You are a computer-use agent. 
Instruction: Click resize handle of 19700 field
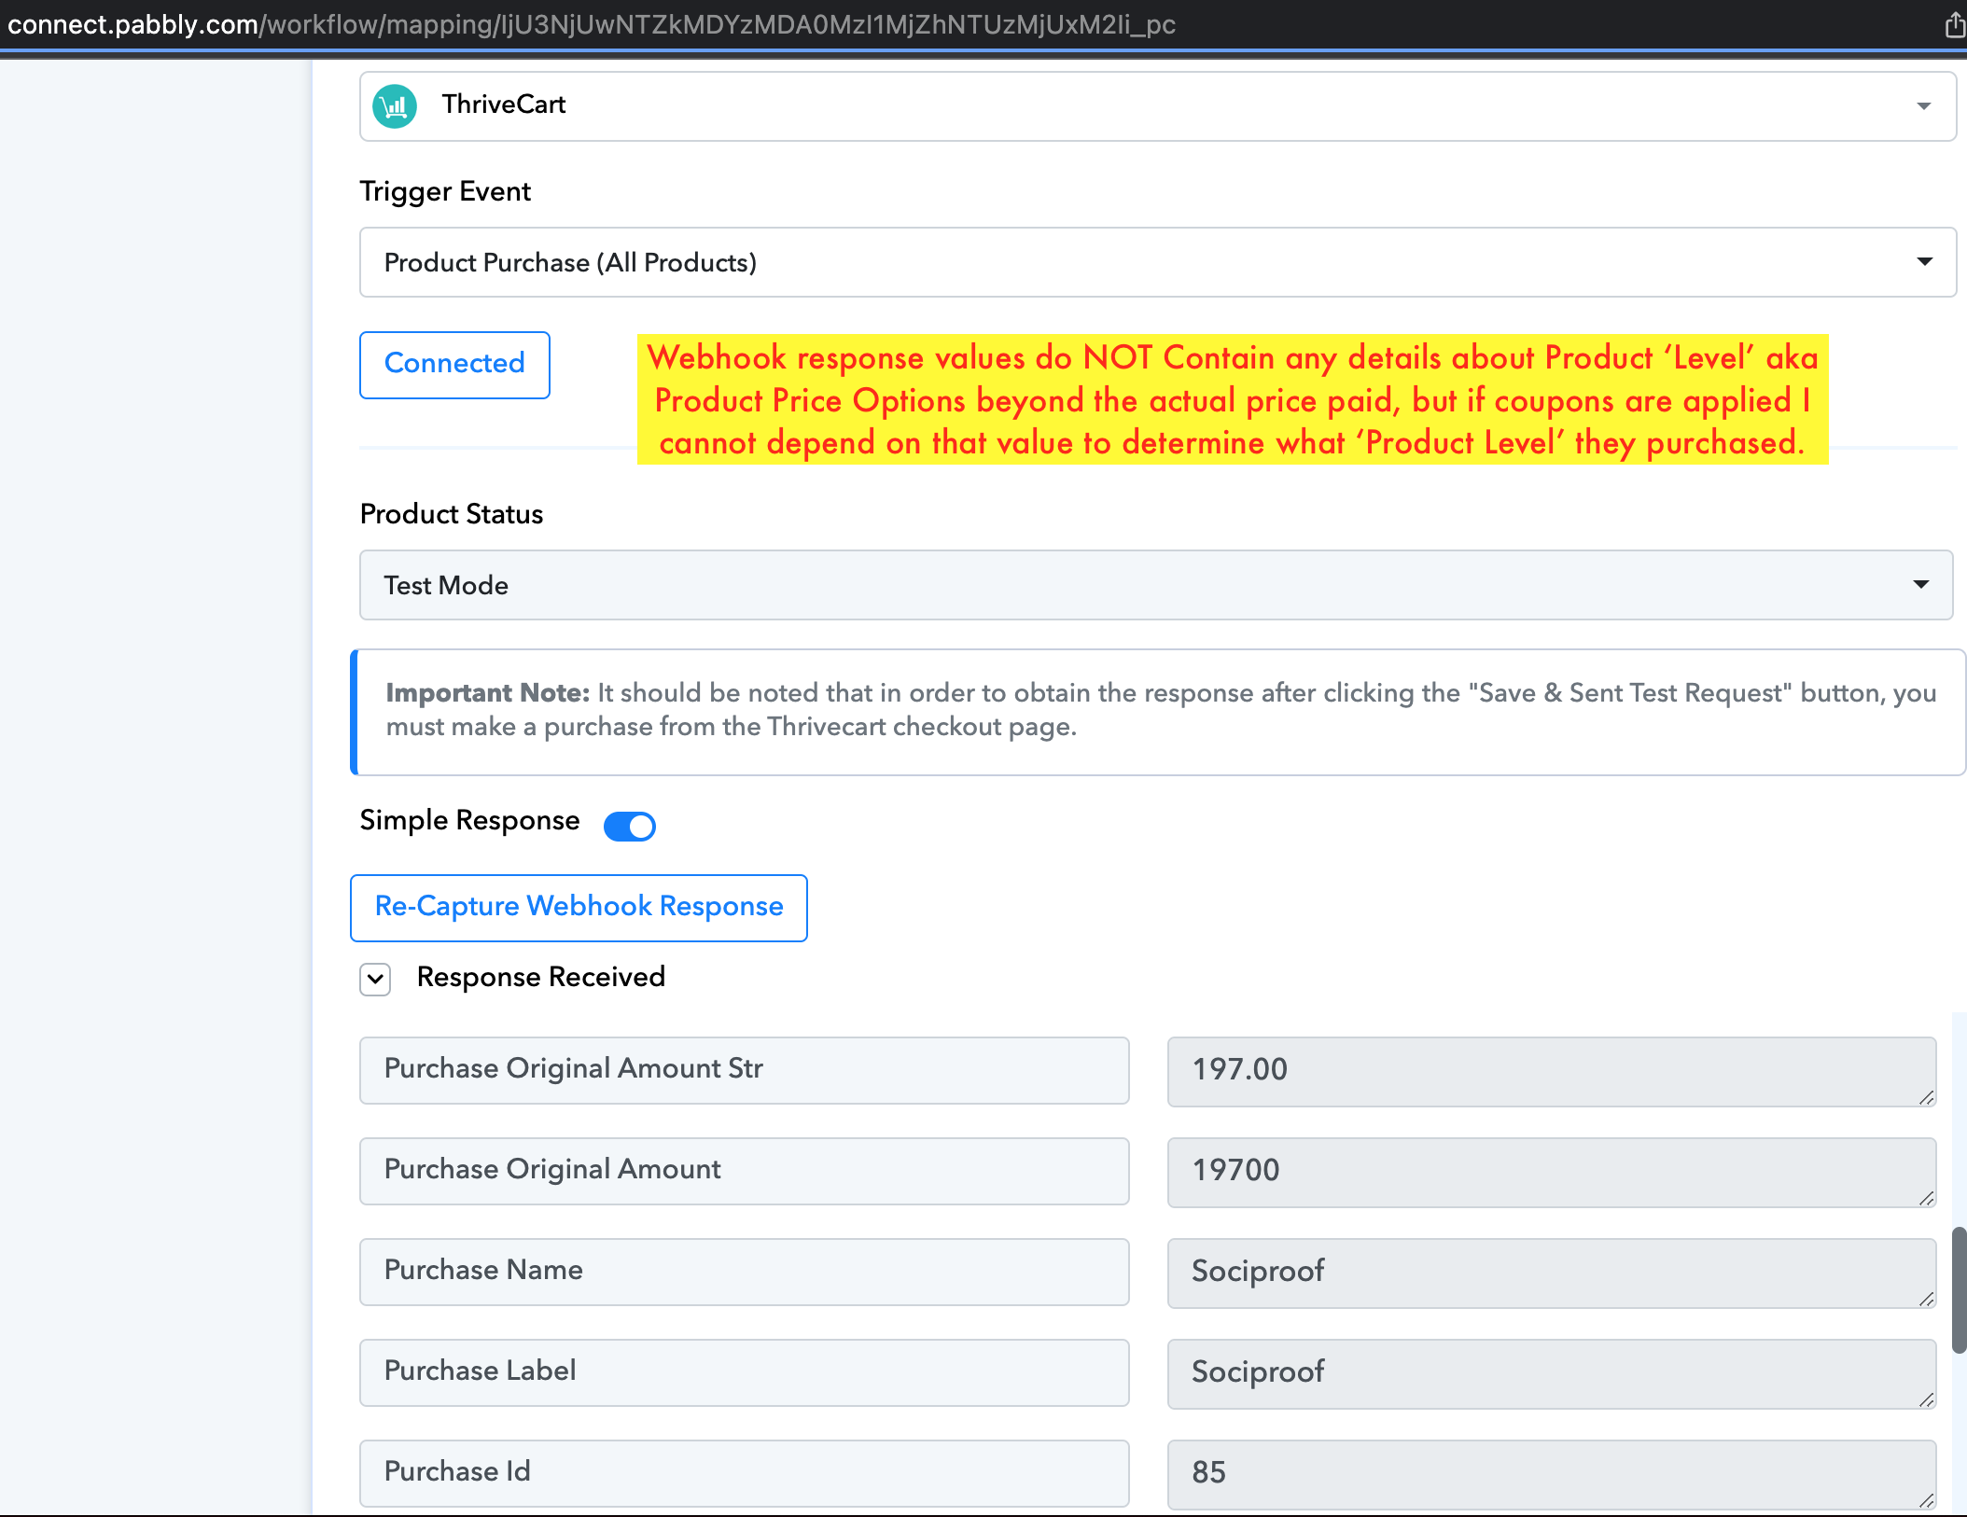[1926, 1198]
